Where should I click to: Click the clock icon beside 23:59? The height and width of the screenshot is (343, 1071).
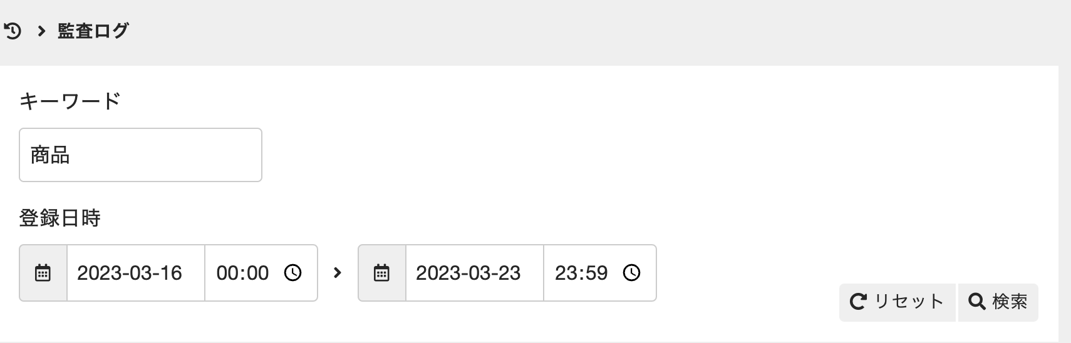[632, 273]
